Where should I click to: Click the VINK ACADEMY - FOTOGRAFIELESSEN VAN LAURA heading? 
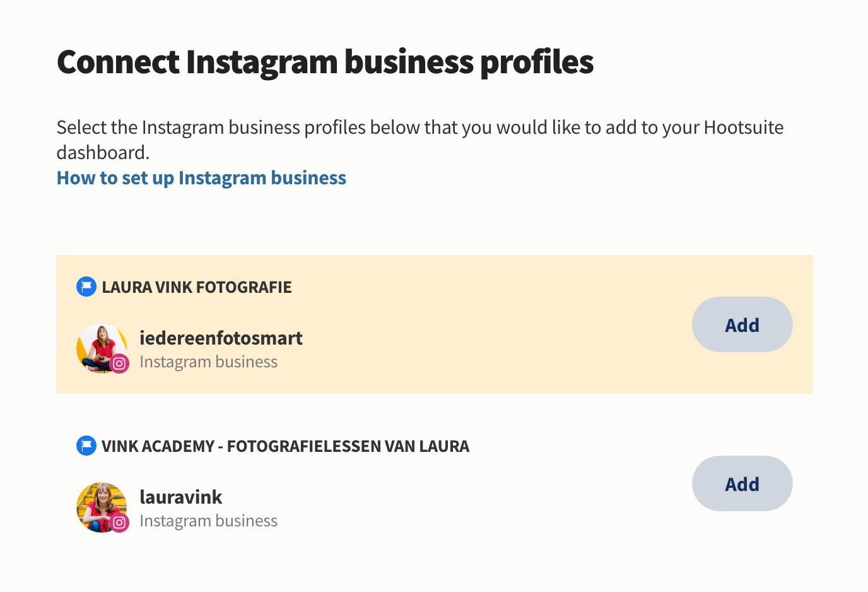click(286, 446)
